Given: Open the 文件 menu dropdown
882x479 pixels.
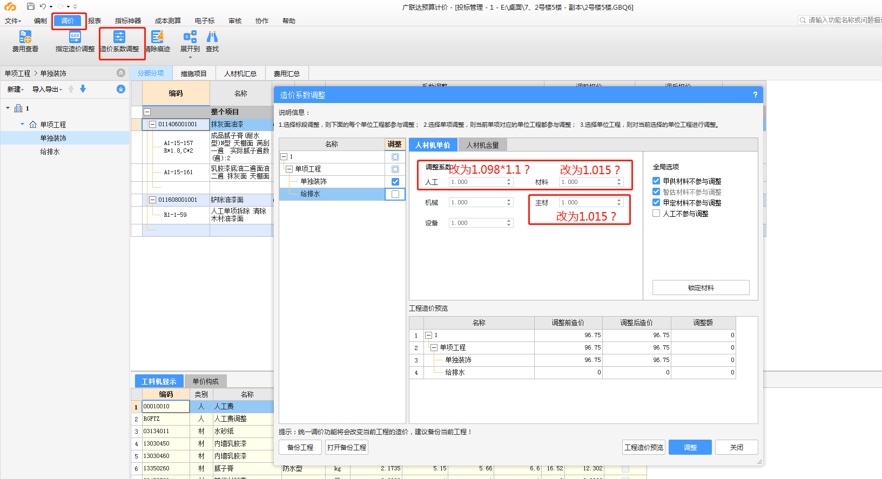Looking at the screenshot, I should (13, 21).
